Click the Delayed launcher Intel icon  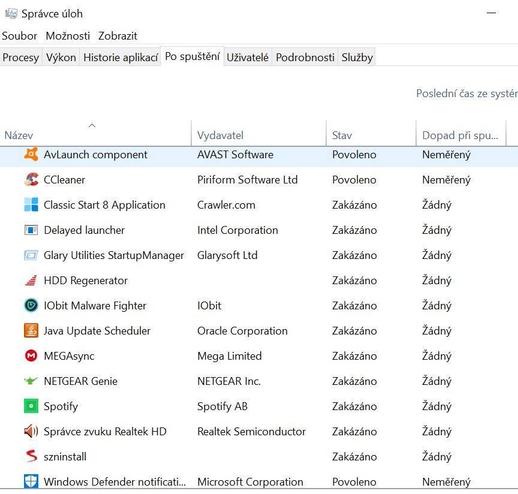[x=31, y=230]
